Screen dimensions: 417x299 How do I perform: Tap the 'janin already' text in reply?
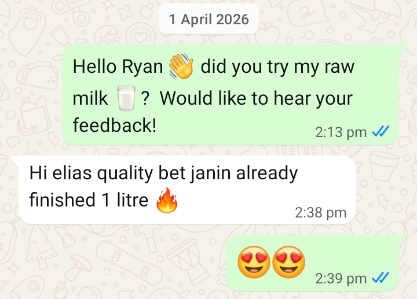pyautogui.click(x=244, y=174)
